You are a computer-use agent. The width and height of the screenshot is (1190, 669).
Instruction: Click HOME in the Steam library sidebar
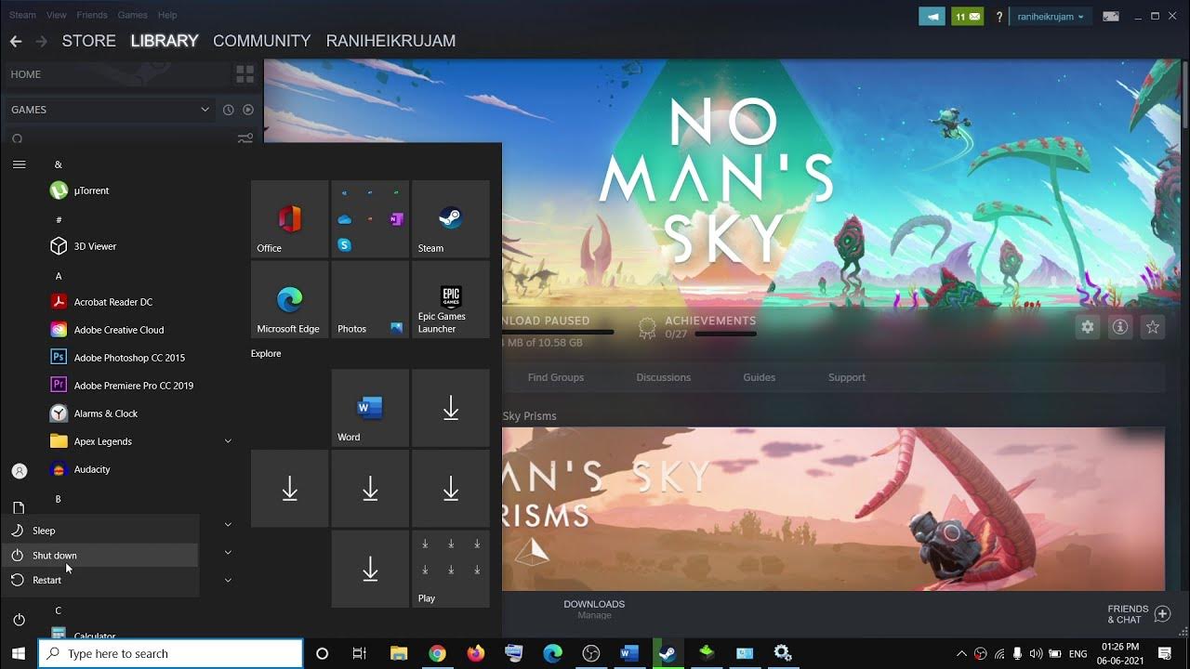click(x=116, y=74)
